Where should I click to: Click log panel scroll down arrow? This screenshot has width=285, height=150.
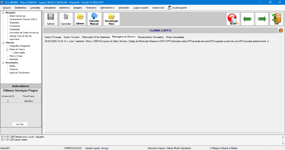283,143
